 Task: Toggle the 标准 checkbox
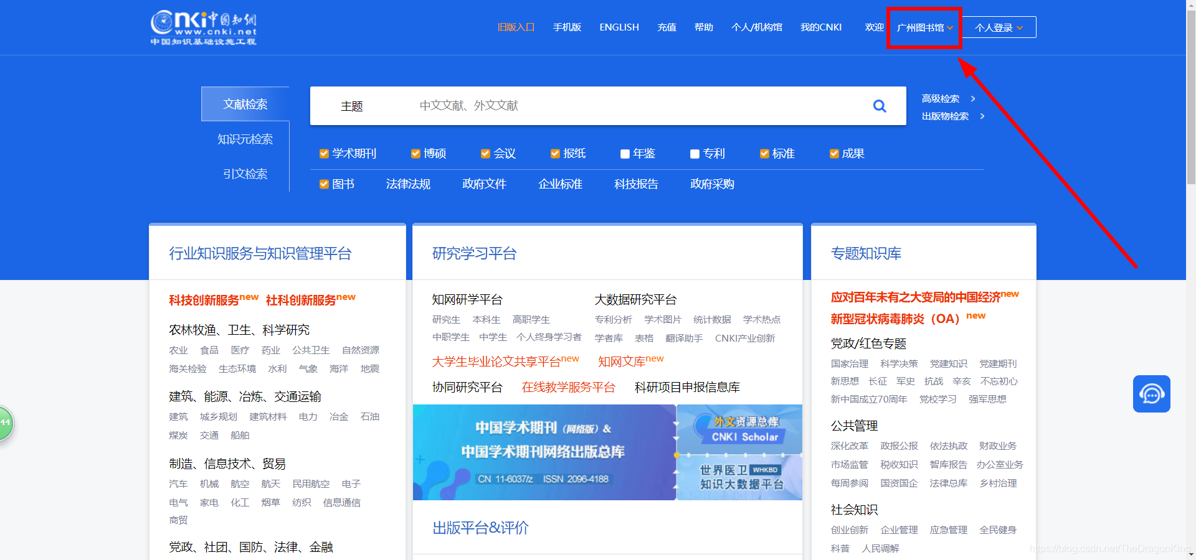(x=764, y=154)
